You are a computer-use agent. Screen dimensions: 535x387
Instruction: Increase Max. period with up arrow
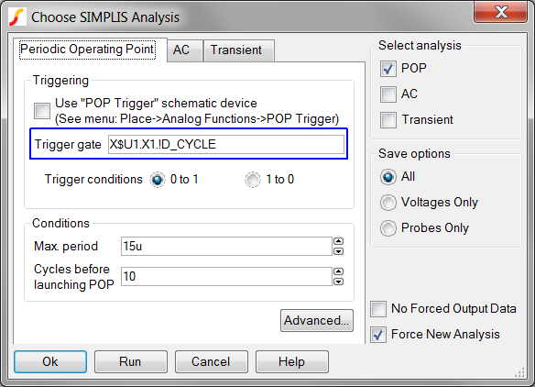click(x=338, y=241)
